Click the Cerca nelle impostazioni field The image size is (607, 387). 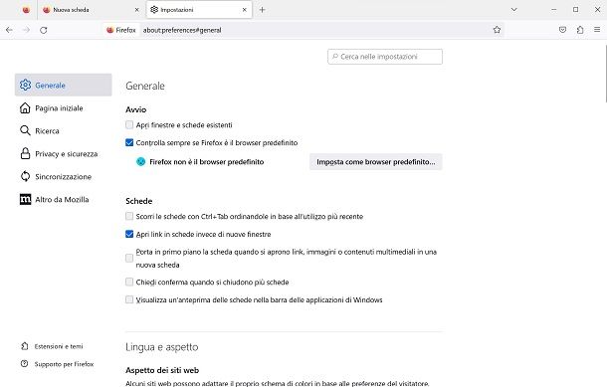click(385, 57)
